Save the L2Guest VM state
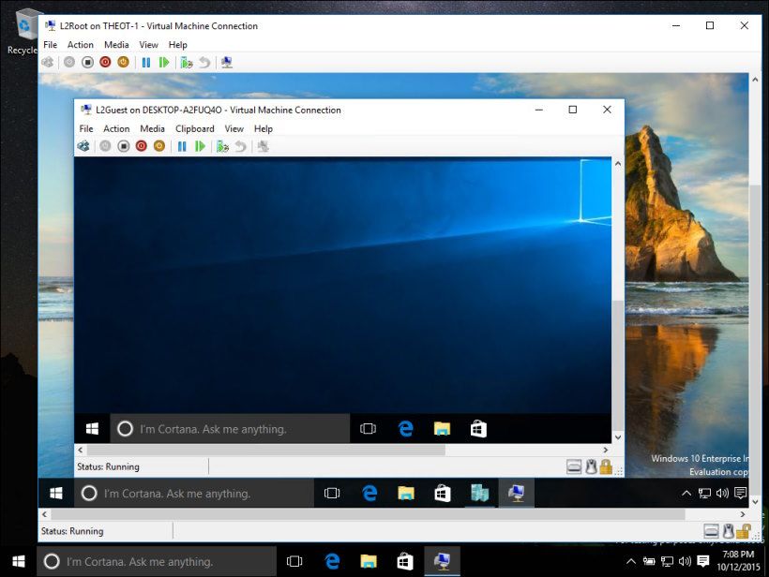Screen dimensions: 769x577 coord(159,146)
